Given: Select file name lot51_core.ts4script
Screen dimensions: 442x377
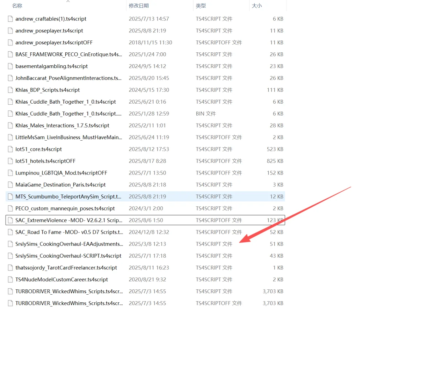Looking at the screenshot, I should (x=38, y=149).
